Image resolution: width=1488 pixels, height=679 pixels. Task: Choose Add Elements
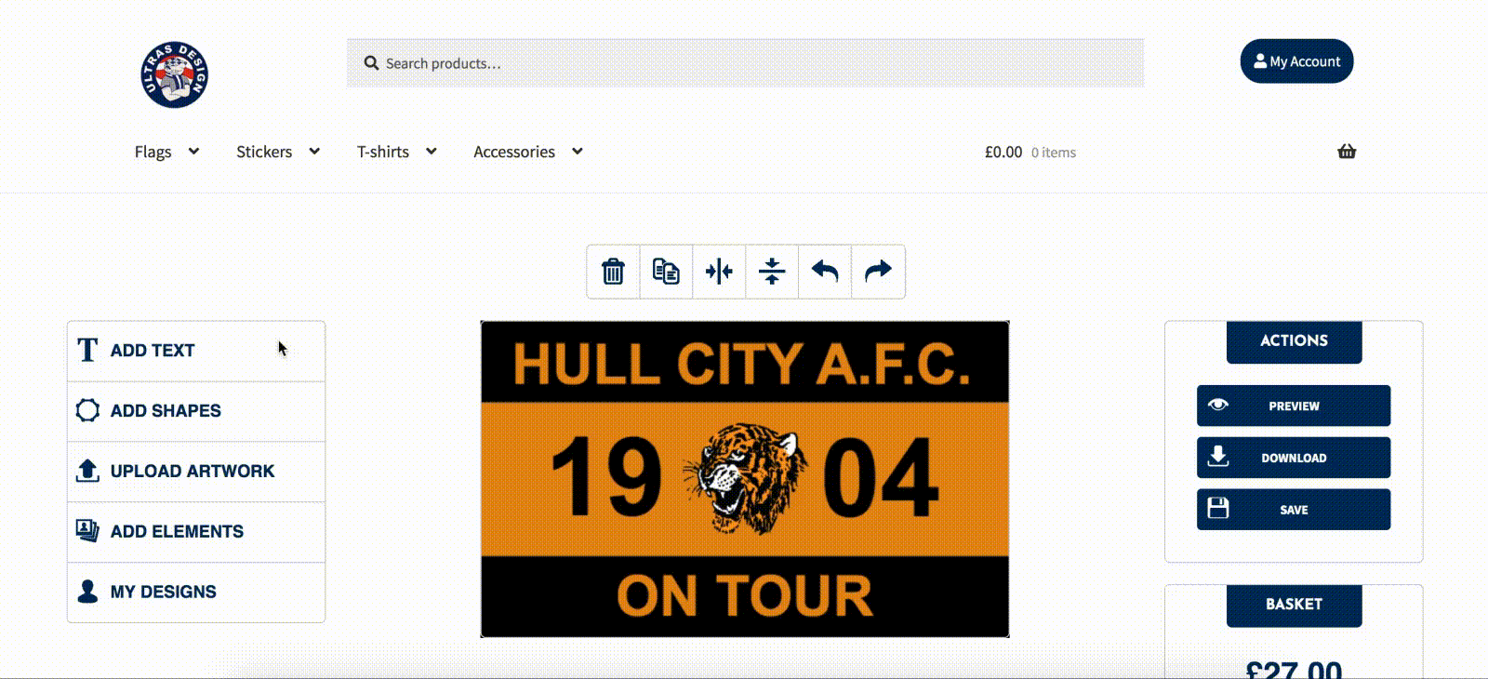pos(196,532)
